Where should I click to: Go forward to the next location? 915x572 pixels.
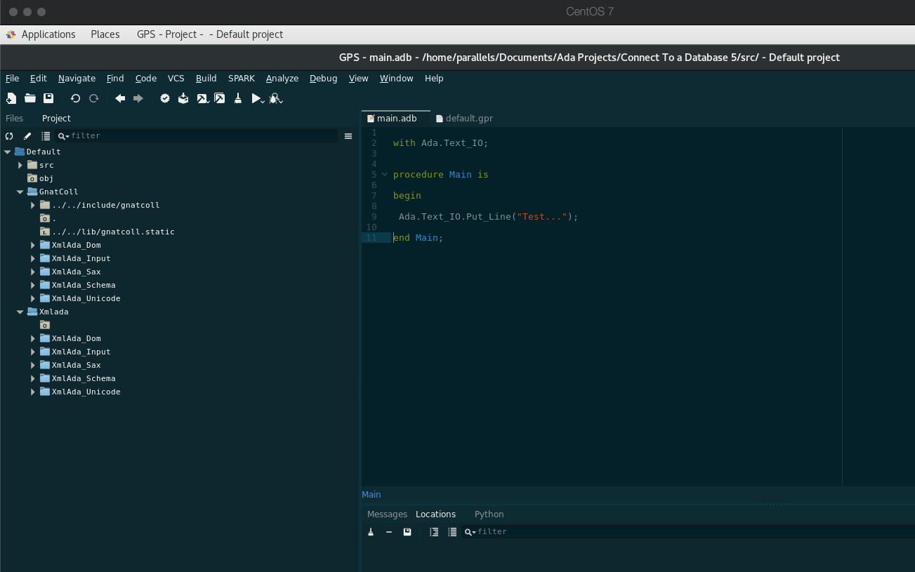[138, 99]
